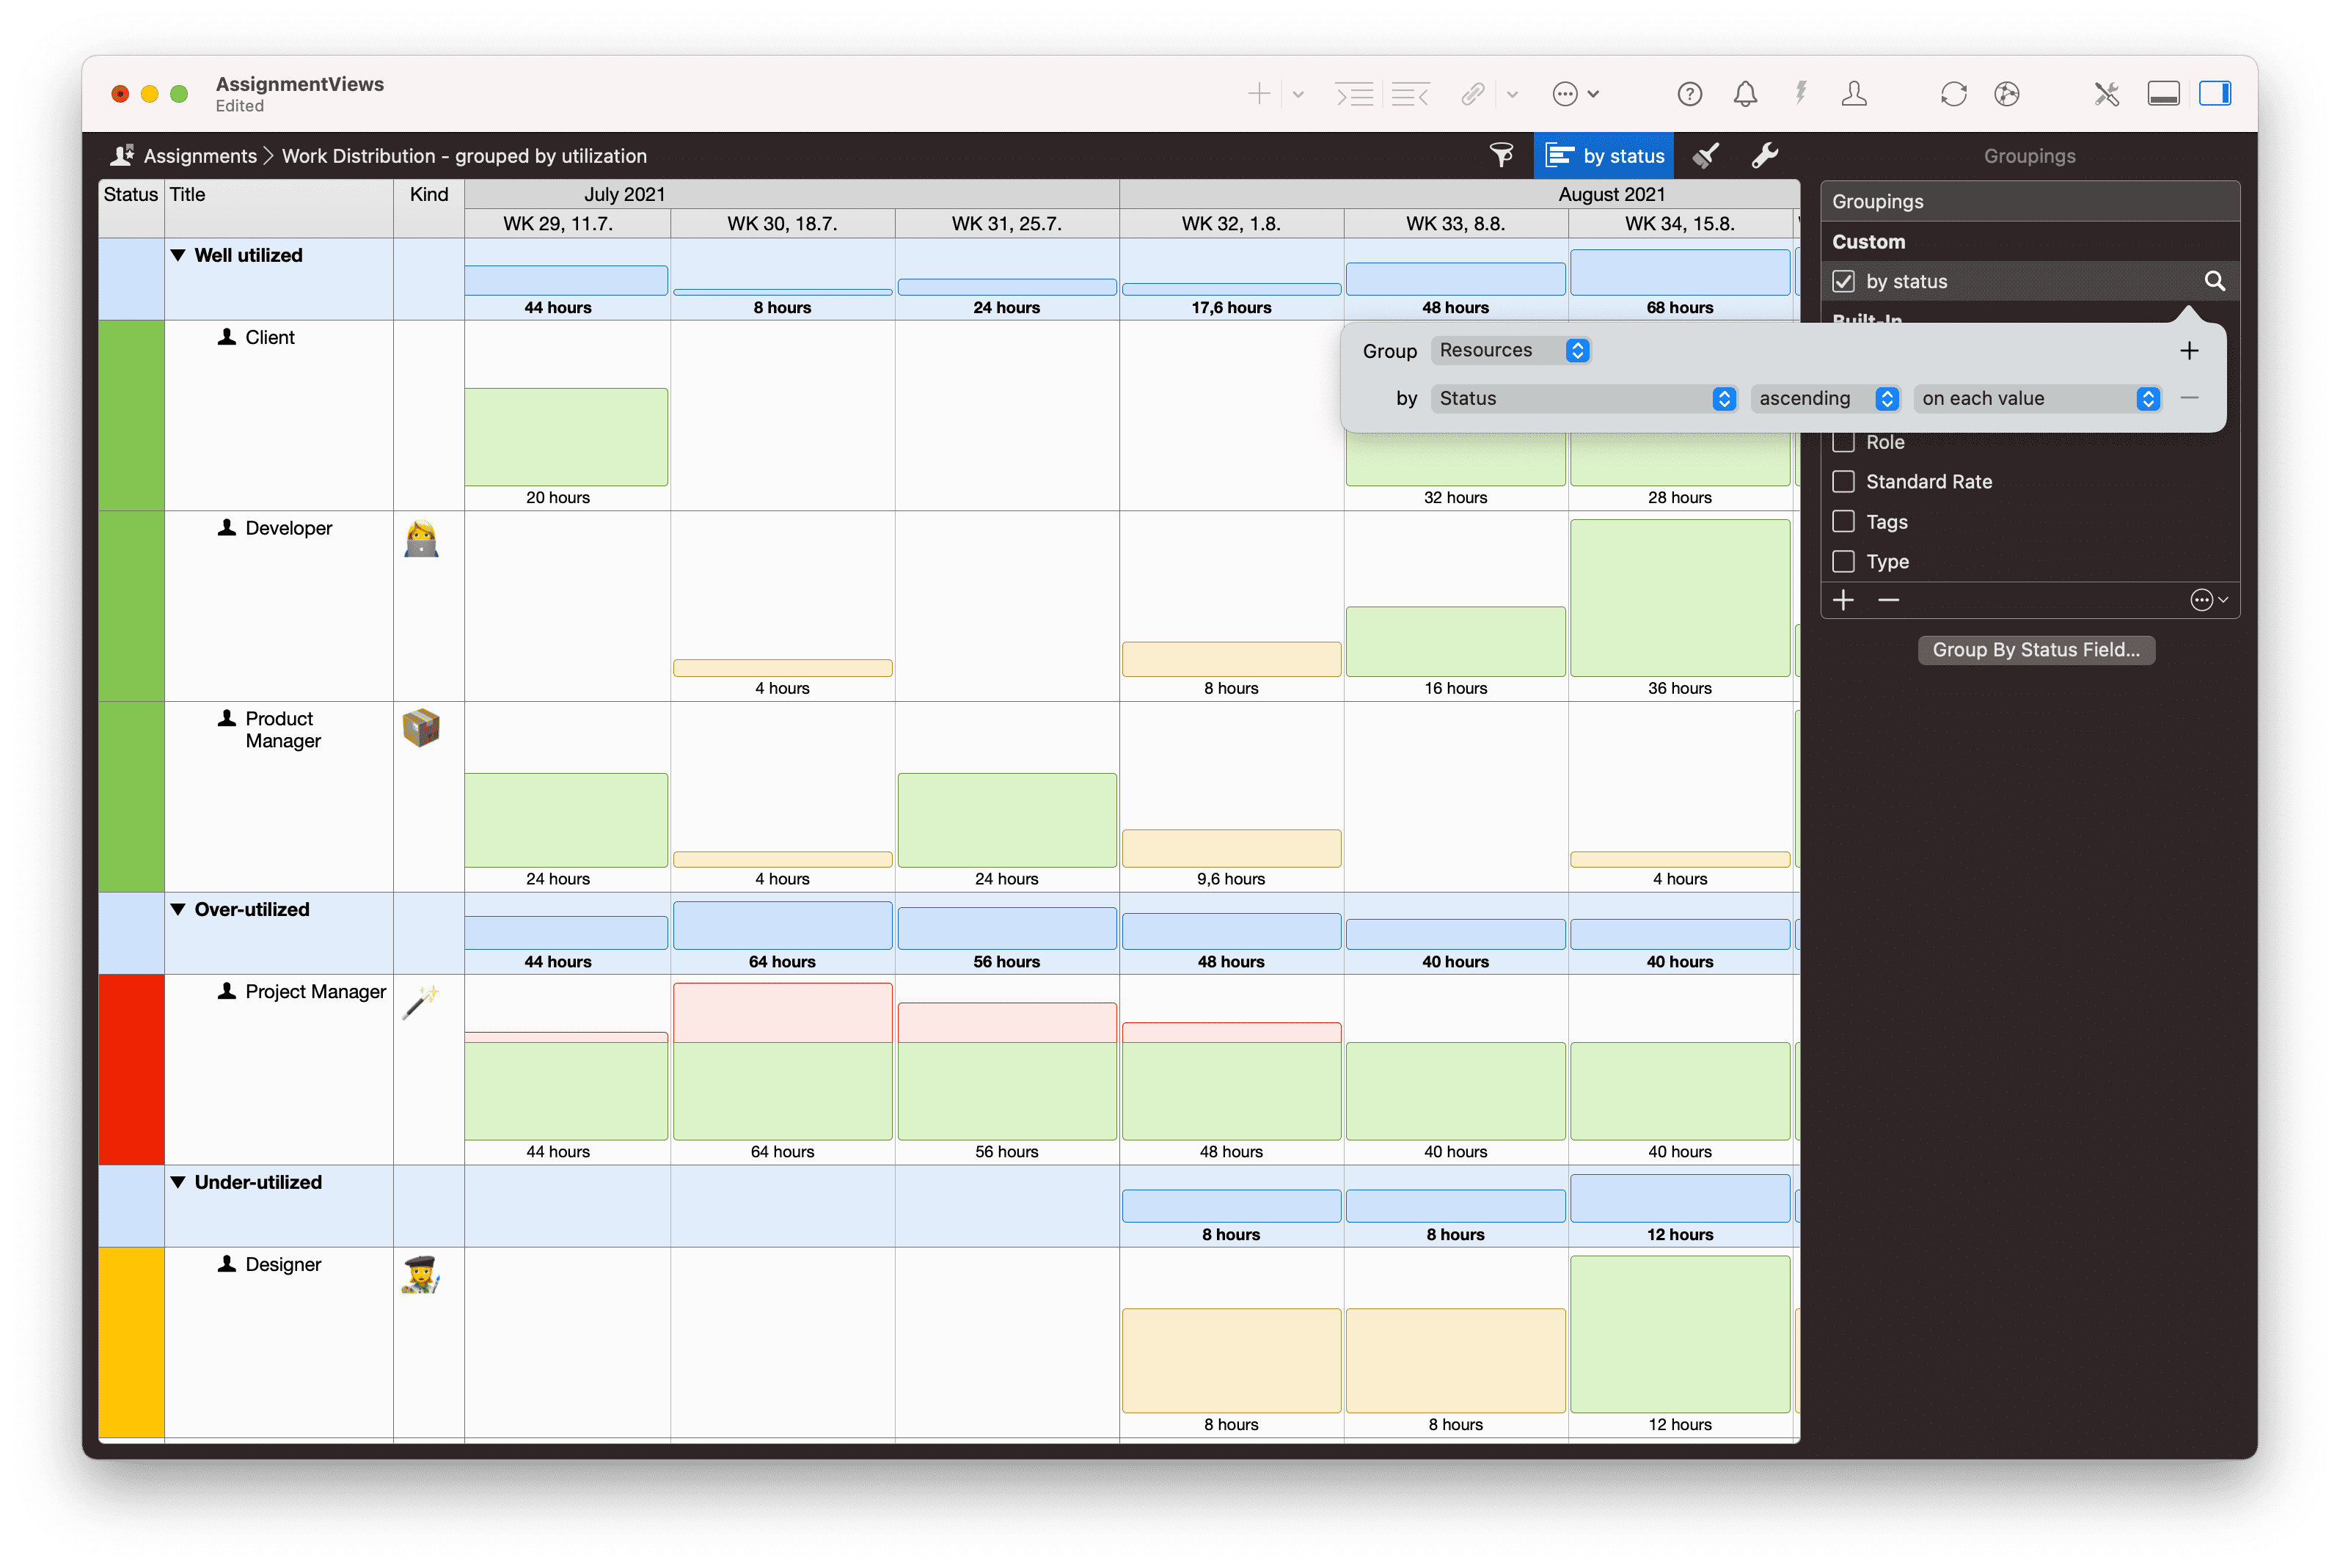2340x1568 pixels.
Task: Collapse the 'Well utilized' group triangle
Action: coord(178,255)
